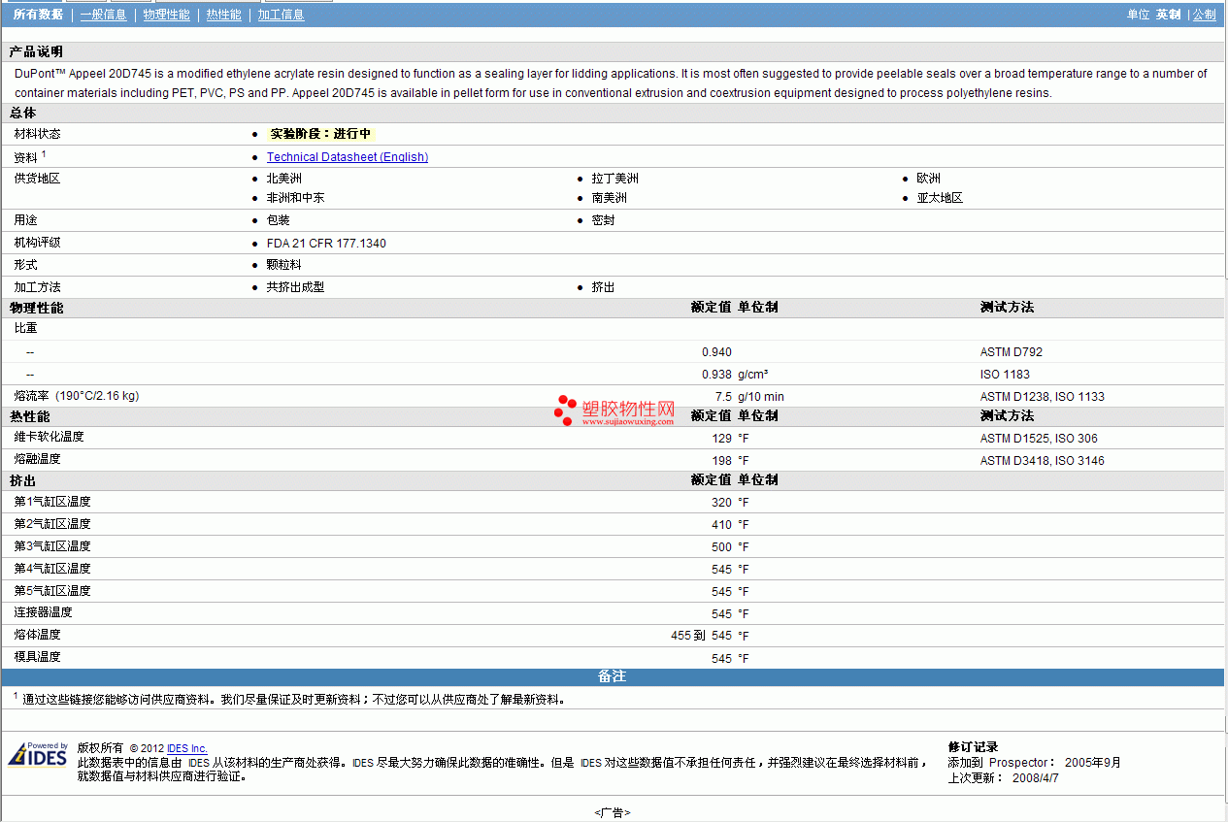Click the 共挤出成型 processing method
The width and height of the screenshot is (1228, 822).
[x=295, y=287]
